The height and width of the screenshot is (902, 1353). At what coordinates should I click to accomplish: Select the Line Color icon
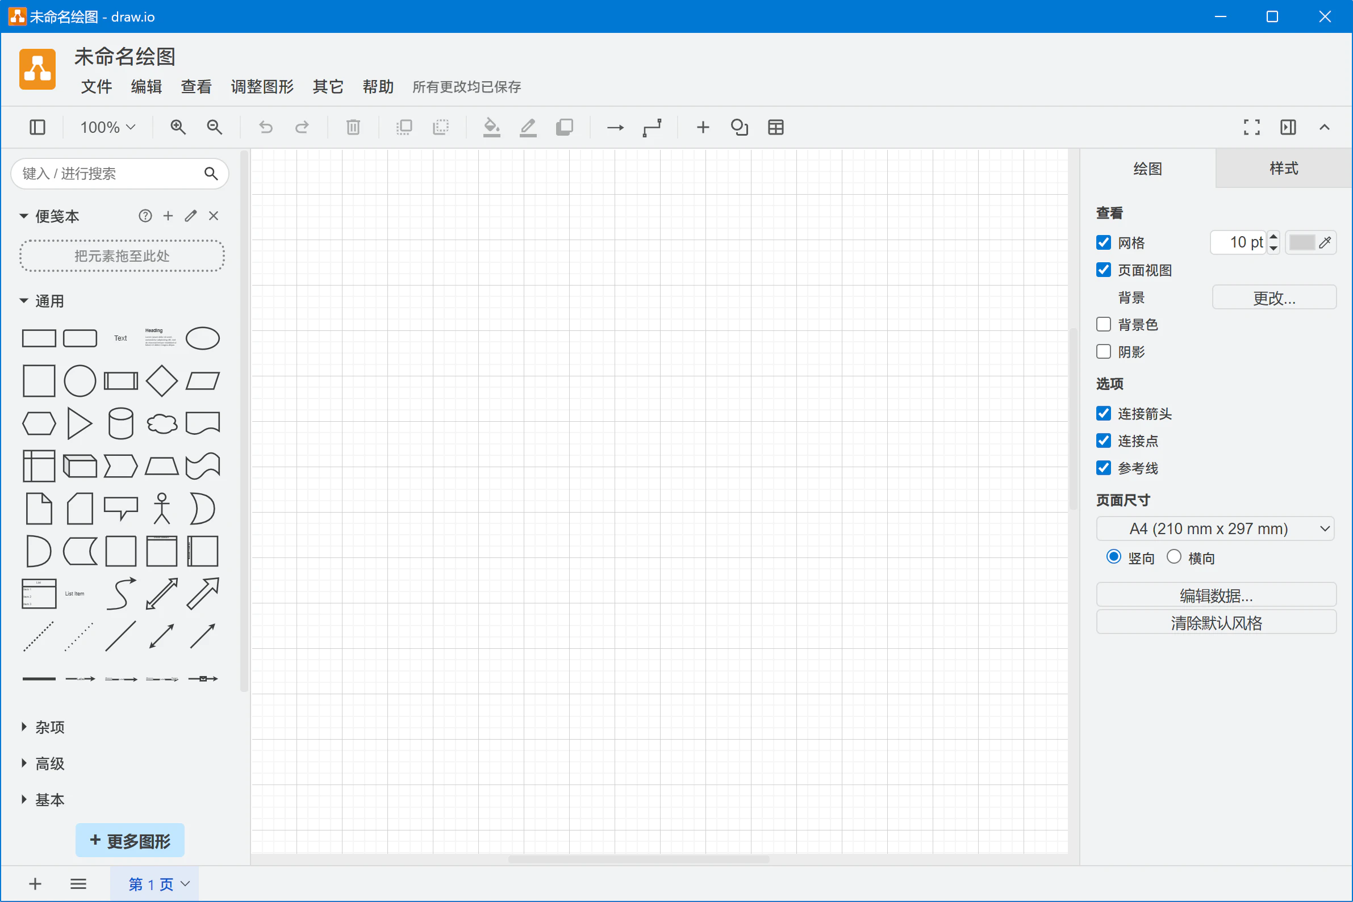click(528, 127)
